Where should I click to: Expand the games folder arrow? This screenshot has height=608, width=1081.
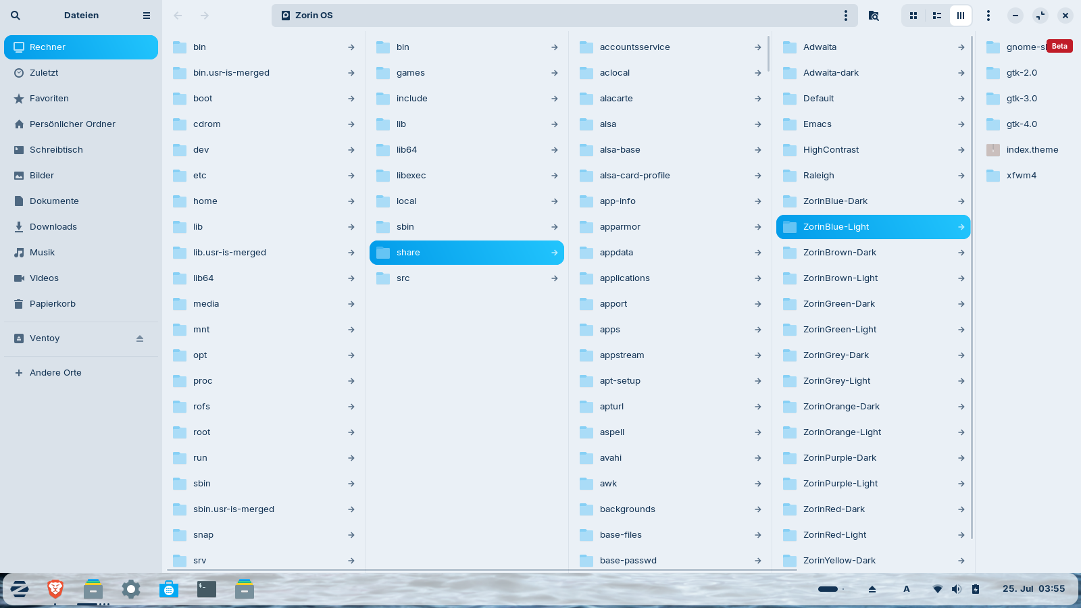[x=555, y=73]
